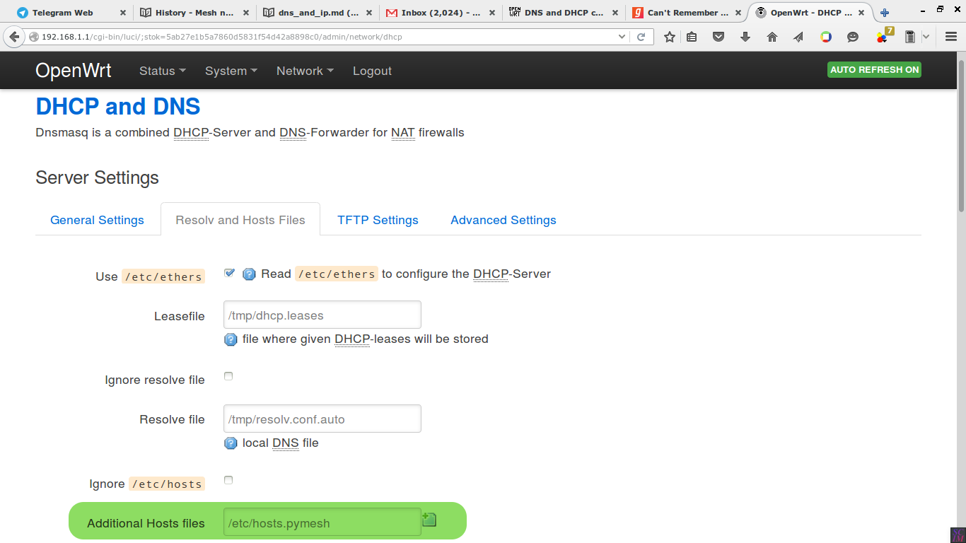Screen dimensions: 966x543
Task: Toggle the AUTO REFRESH ON button
Action: (x=874, y=69)
